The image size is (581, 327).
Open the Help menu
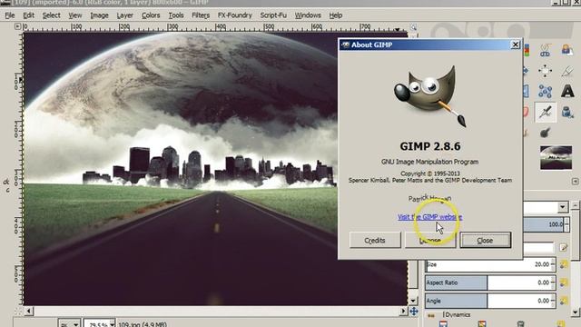[336, 15]
